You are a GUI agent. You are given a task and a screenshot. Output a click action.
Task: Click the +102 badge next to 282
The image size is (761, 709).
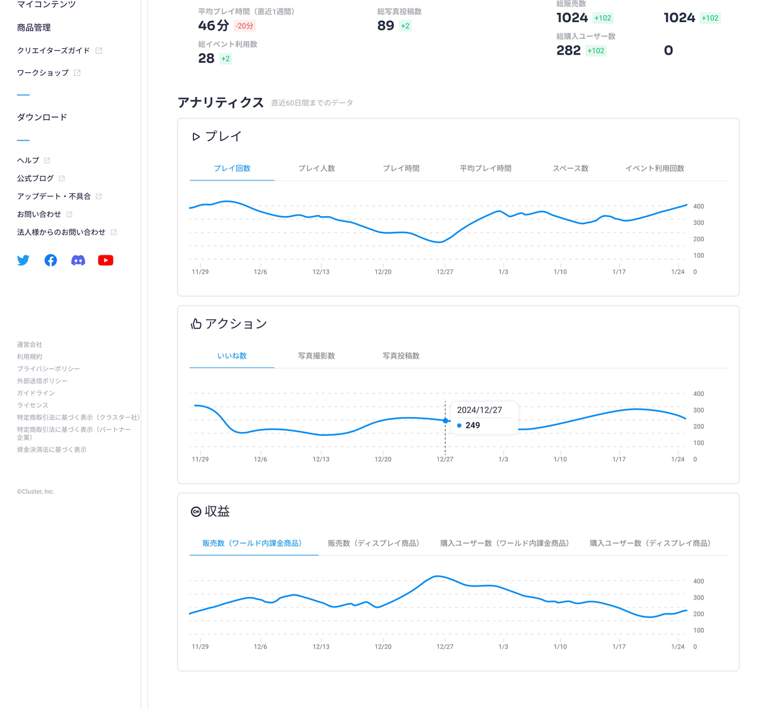pos(596,51)
